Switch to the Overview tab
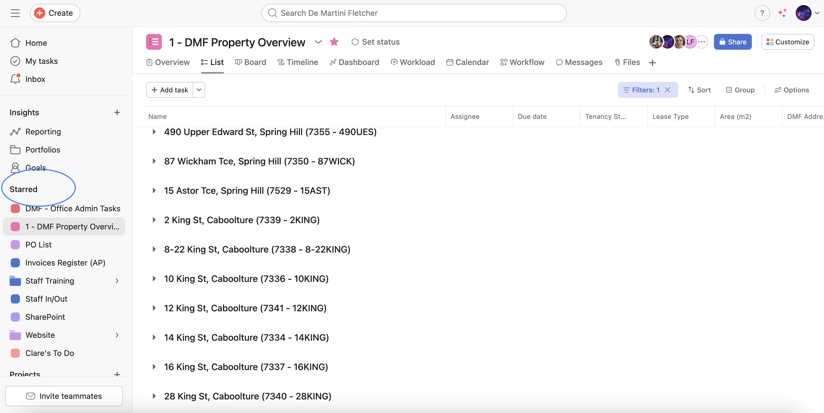824x413 pixels. pyautogui.click(x=168, y=62)
